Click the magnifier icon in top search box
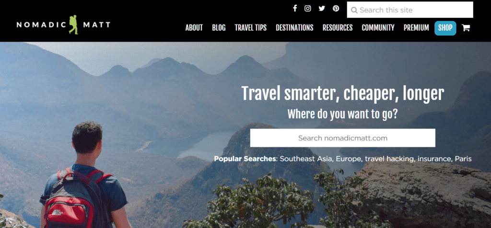Image resolution: width=491 pixels, height=228 pixels. point(354,11)
